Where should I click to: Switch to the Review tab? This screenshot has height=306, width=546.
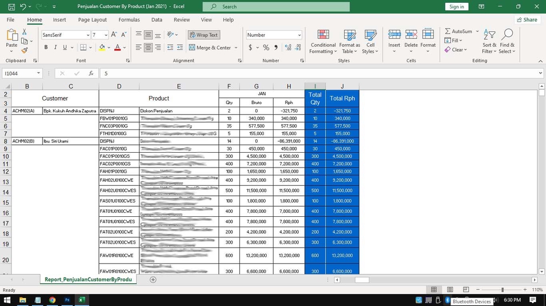coord(182,20)
